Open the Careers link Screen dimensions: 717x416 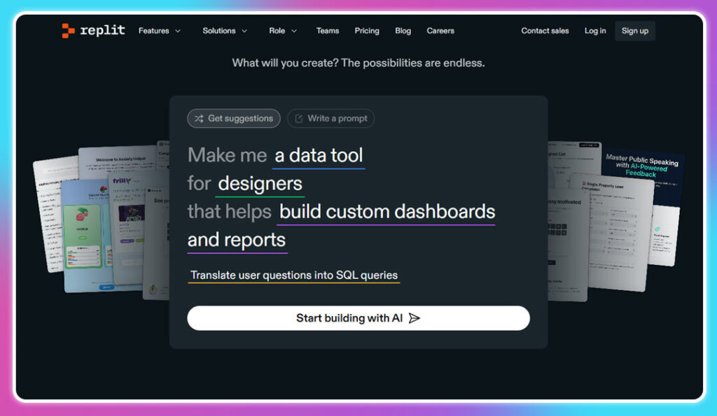(440, 31)
